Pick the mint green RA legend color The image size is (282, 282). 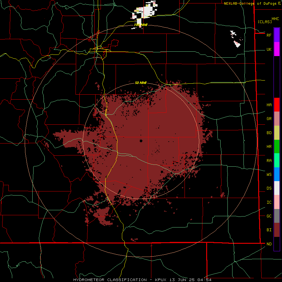click(277, 160)
